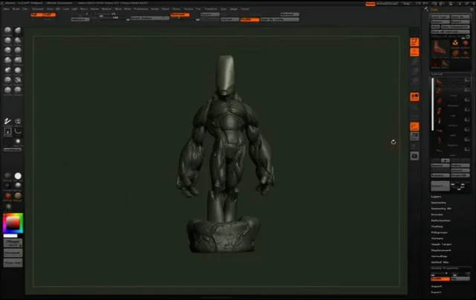Click the orange right-shelf icon with two dots
Image resolution: width=476 pixels, height=300 pixels.
point(414,97)
